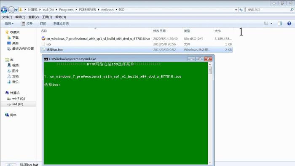Screen dimensions: 295x166
Task: Open the 查看(V) menu
Action: click(33, 17)
